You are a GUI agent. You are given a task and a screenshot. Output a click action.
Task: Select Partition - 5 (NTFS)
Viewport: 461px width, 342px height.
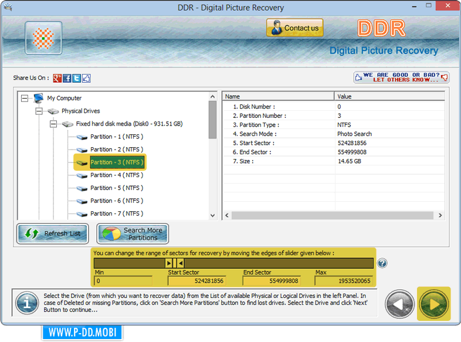(x=117, y=188)
